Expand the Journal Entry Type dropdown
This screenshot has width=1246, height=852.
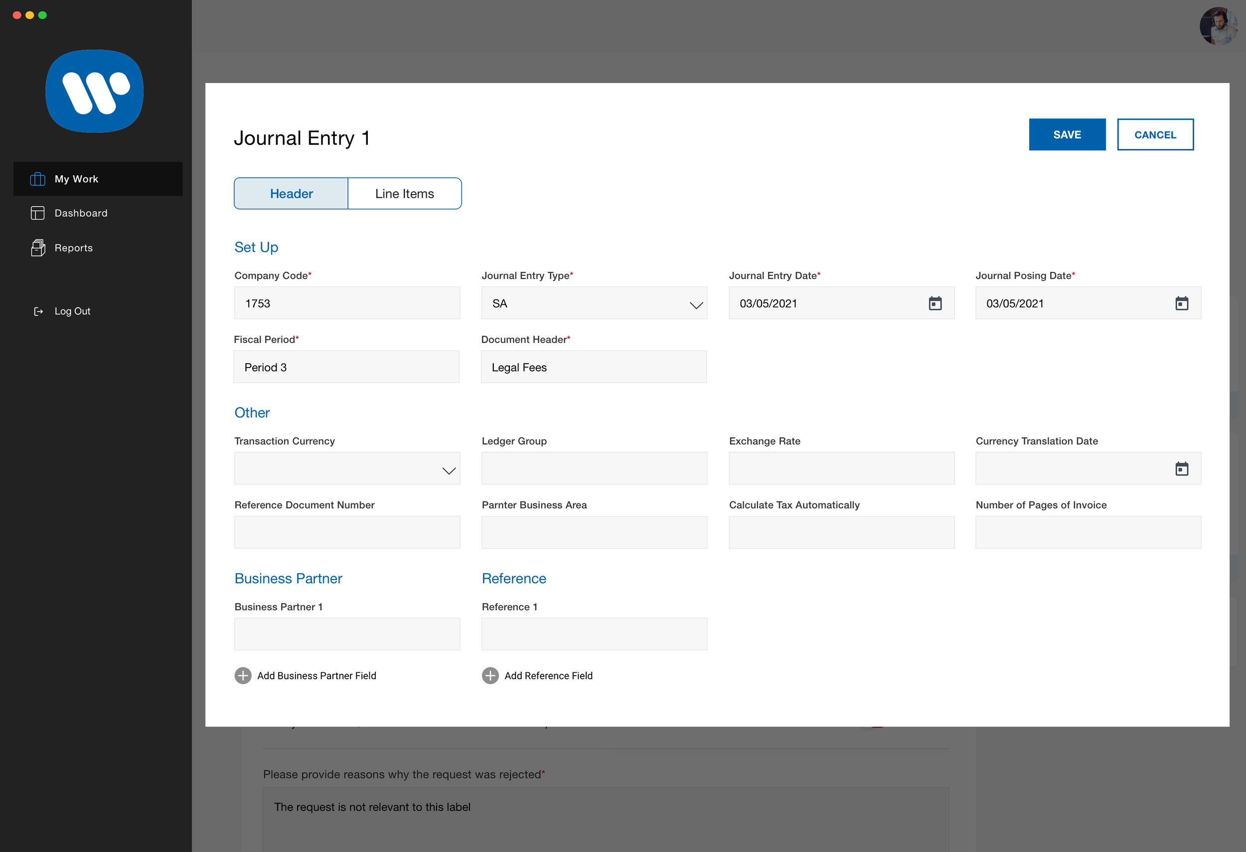click(696, 305)
